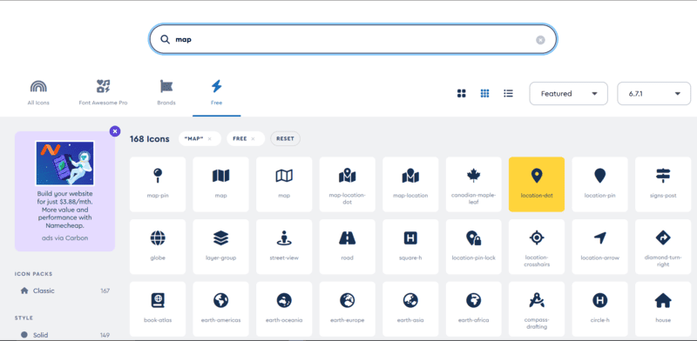Click the RESET filters button
This screenshot has height=341, width=697.
point(286,138)
